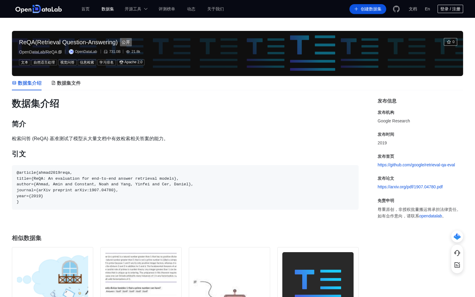Screen dimensions: 475x297
Task: Click the 自然语言处理 tag
Action: click(44, 62)
